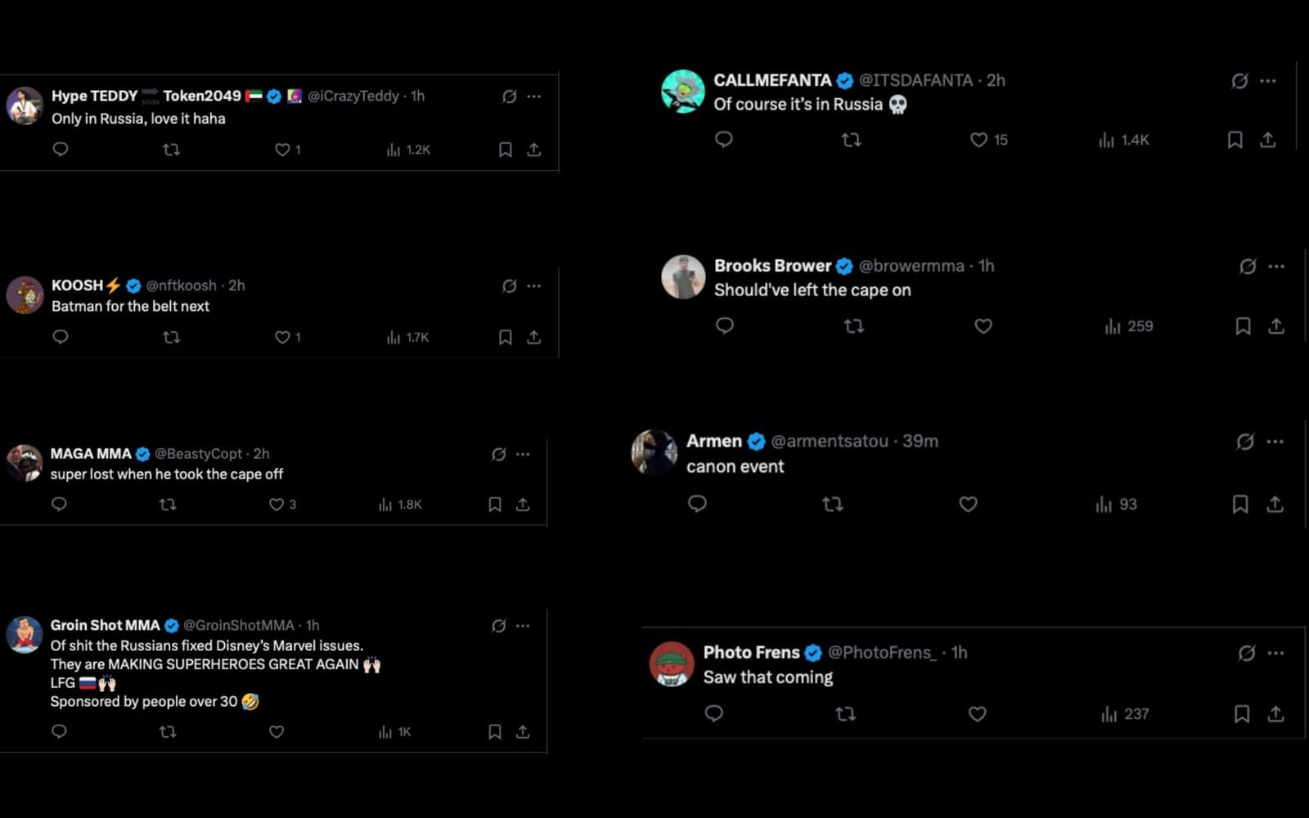Reply to the Hype TEDDY tweet

coord(61,150)
